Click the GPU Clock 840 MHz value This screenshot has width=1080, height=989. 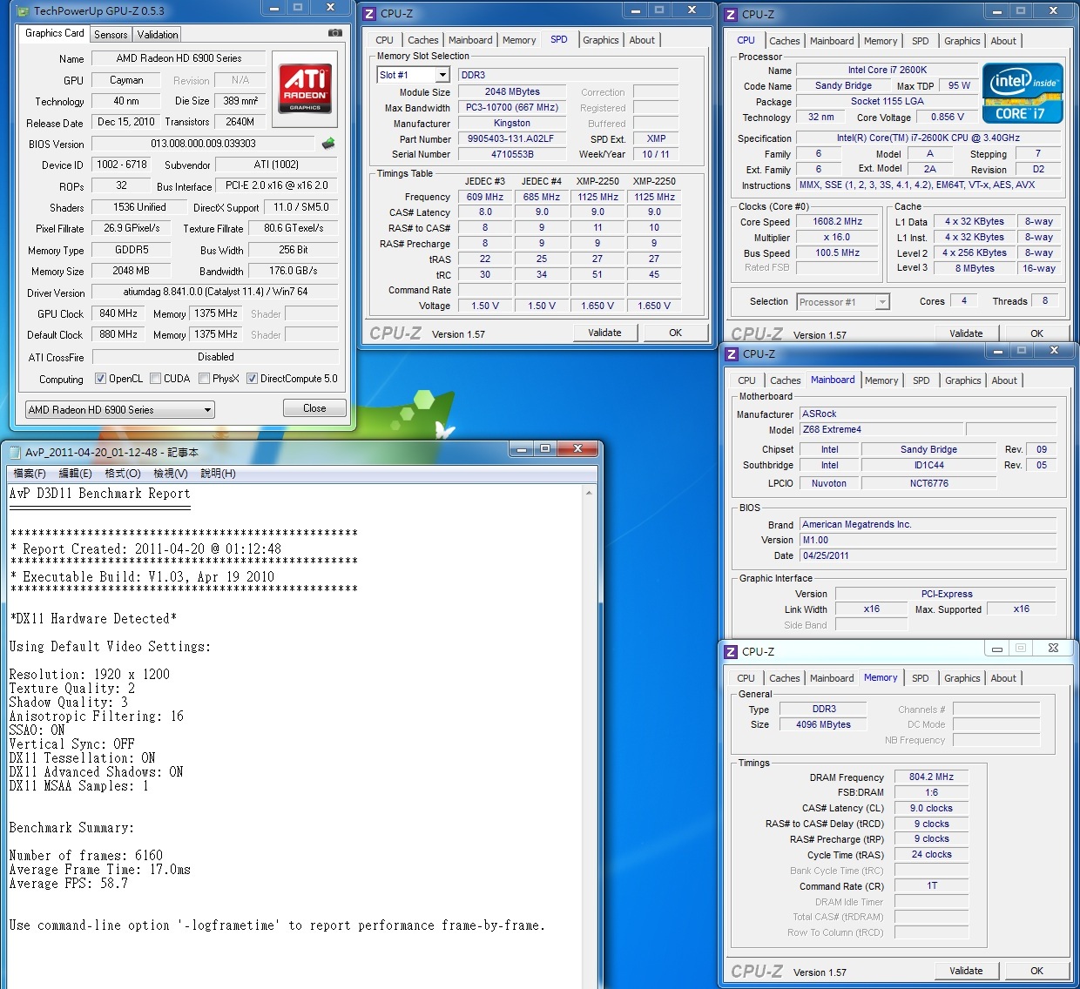[118, 313]
